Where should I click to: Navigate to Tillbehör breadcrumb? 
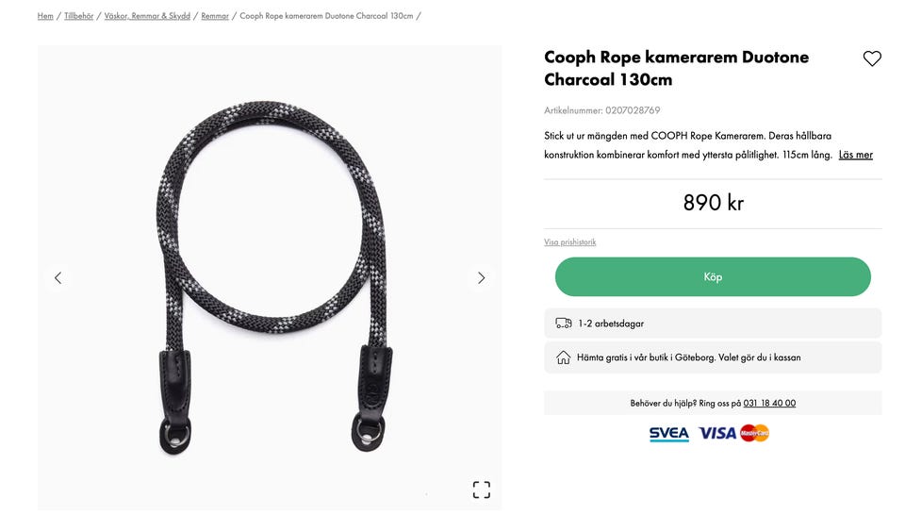tap(78, 16)
